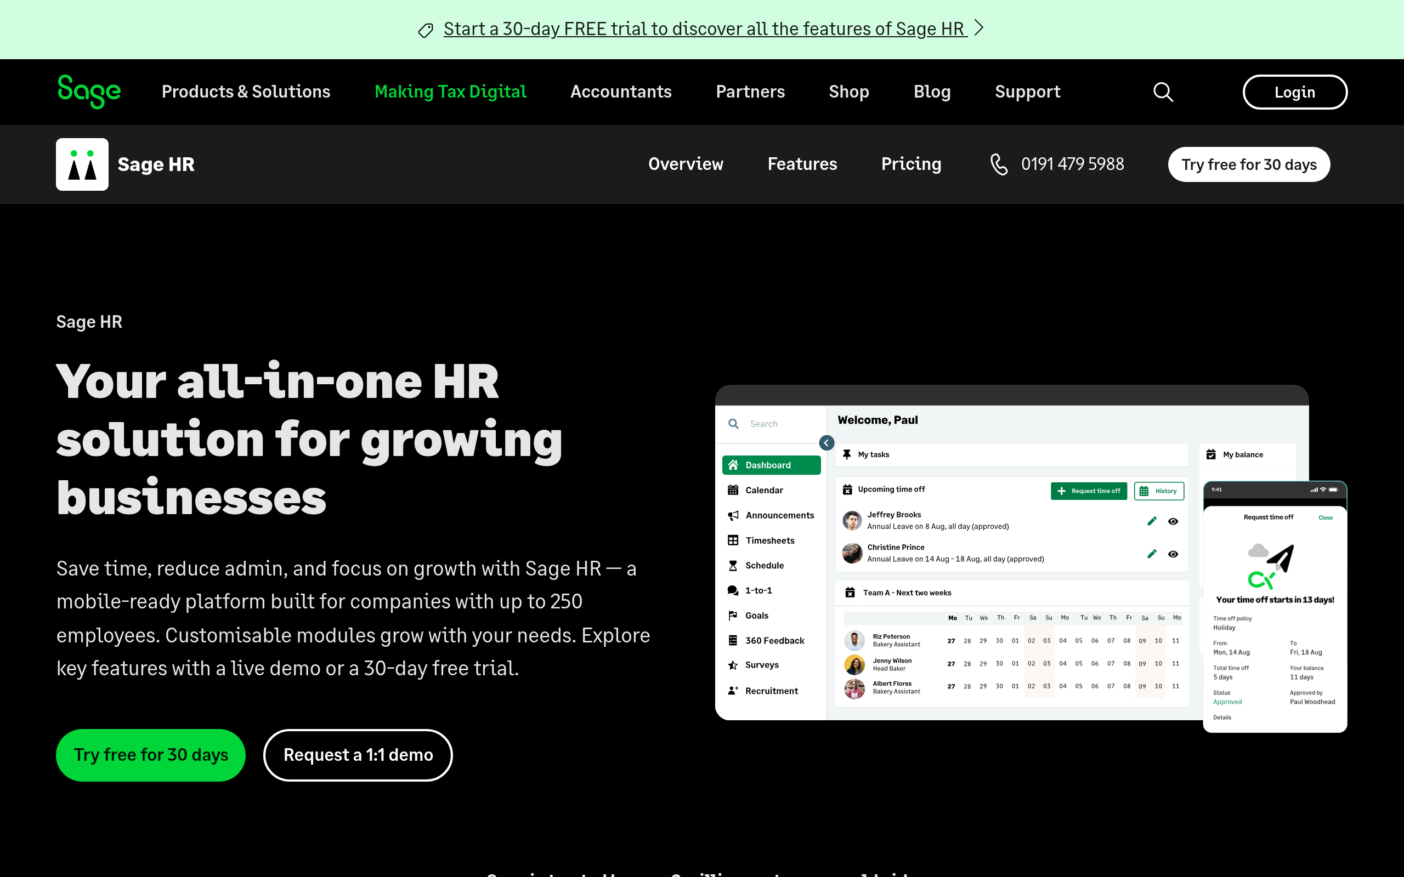This screenshot has width=1404, height=877.
Task: Open the Shop menu item
Action: (849, 92)
